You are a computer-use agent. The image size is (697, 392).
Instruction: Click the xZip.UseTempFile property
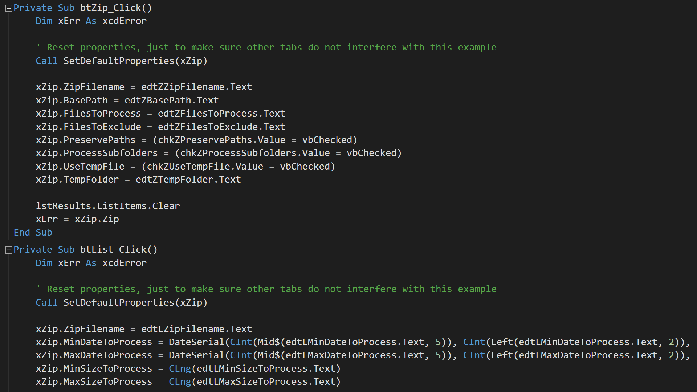[80, 167]
